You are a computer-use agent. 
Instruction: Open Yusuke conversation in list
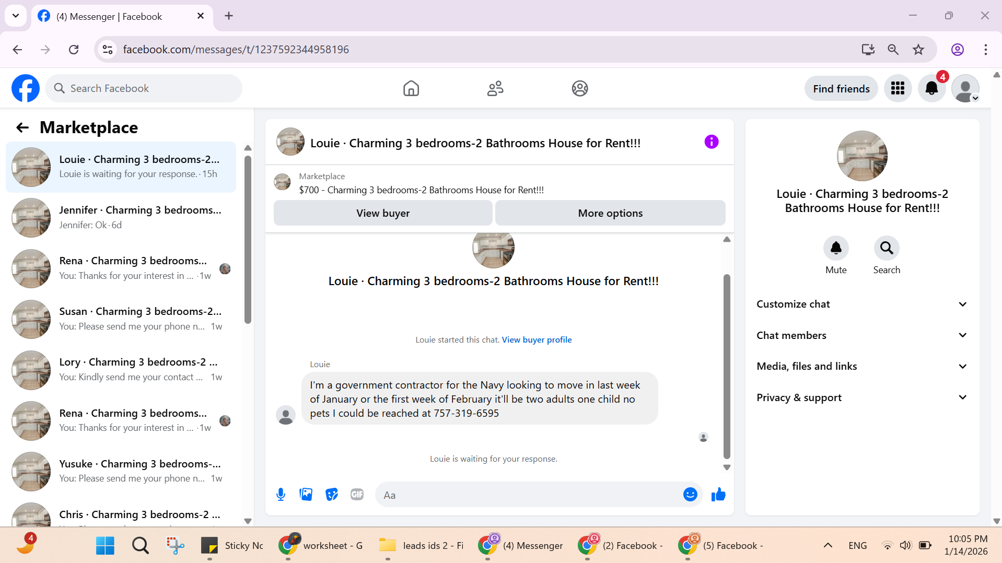click(x=121, y=471)
